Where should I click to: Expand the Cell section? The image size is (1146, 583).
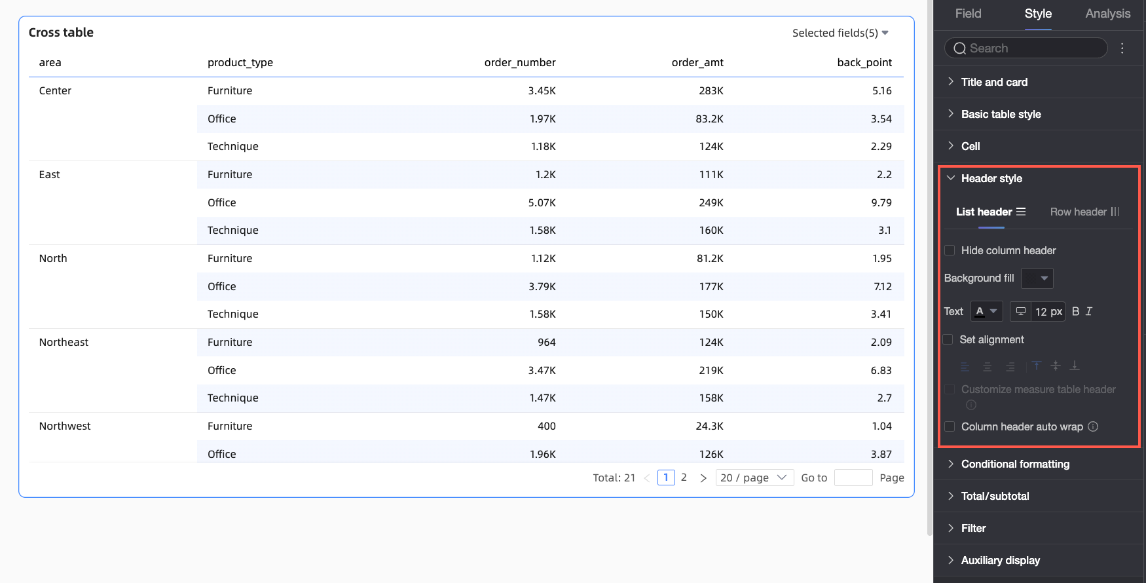tap(1039, 146)
